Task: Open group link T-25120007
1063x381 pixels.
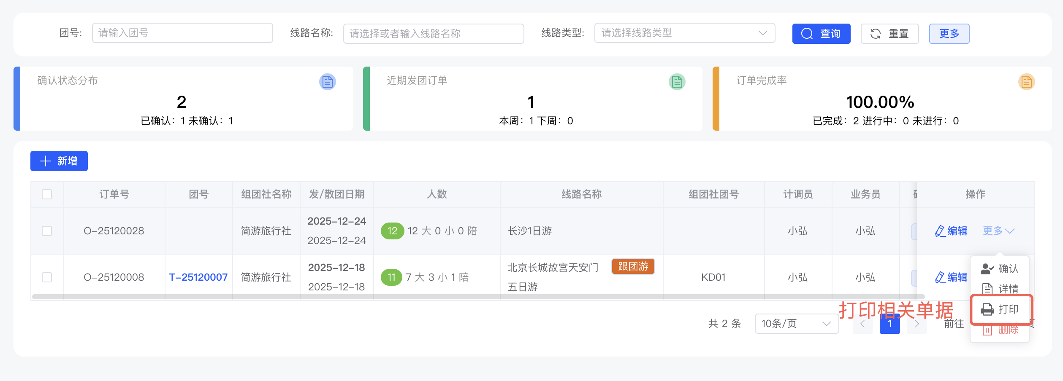Action: click(198, 277)
